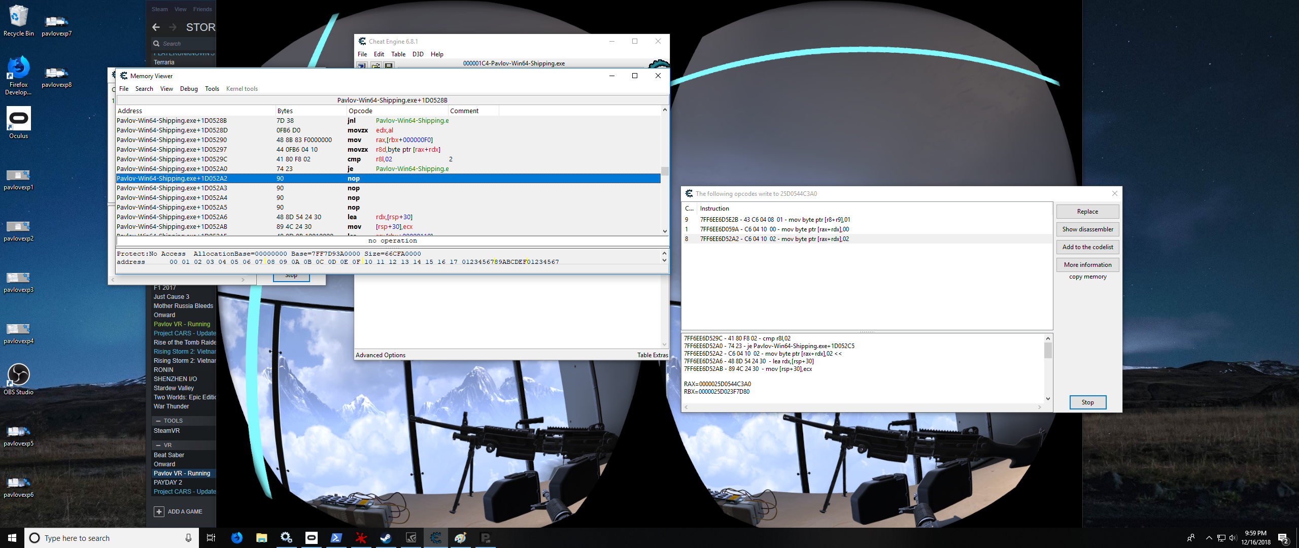The width and height of the screenshot is (1299, 548).
Task: Open process list icon in Cheat Engine toolbar
Action: (x=362, y=65)
